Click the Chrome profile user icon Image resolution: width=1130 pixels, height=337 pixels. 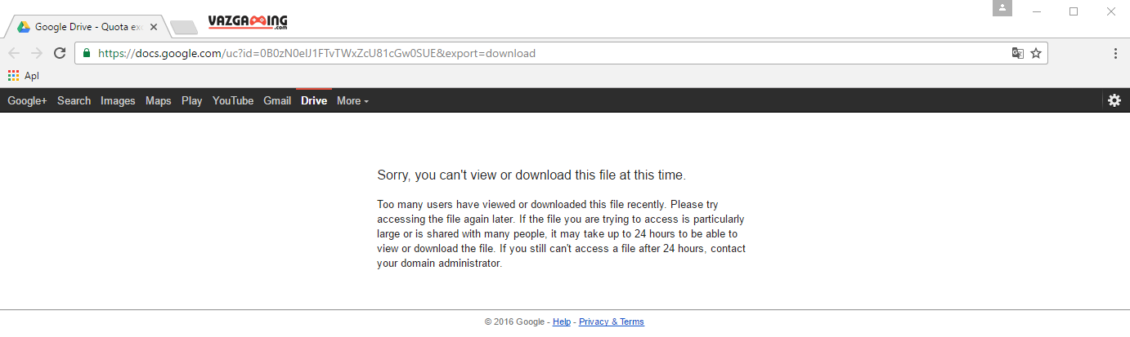(x=1002, y=8)
